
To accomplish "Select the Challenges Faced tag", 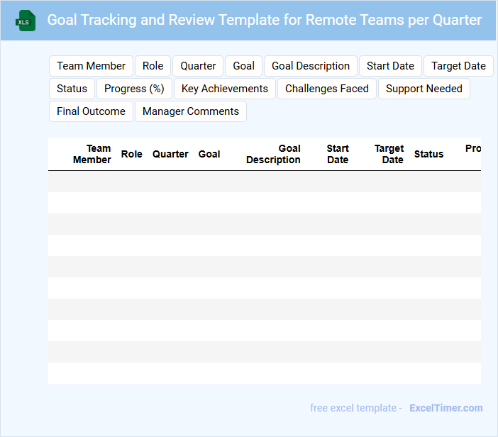I will tap(327, 89).
